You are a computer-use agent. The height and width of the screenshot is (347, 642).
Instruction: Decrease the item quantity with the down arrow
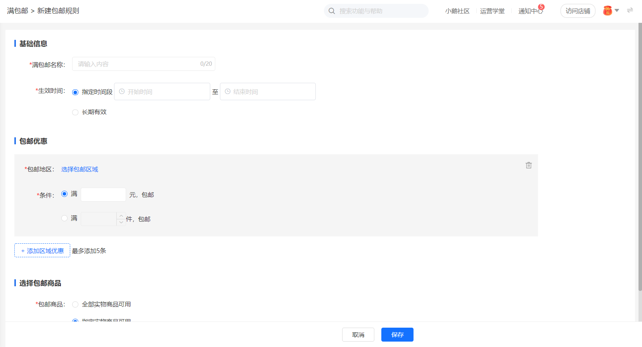click(x=121, y=222)
